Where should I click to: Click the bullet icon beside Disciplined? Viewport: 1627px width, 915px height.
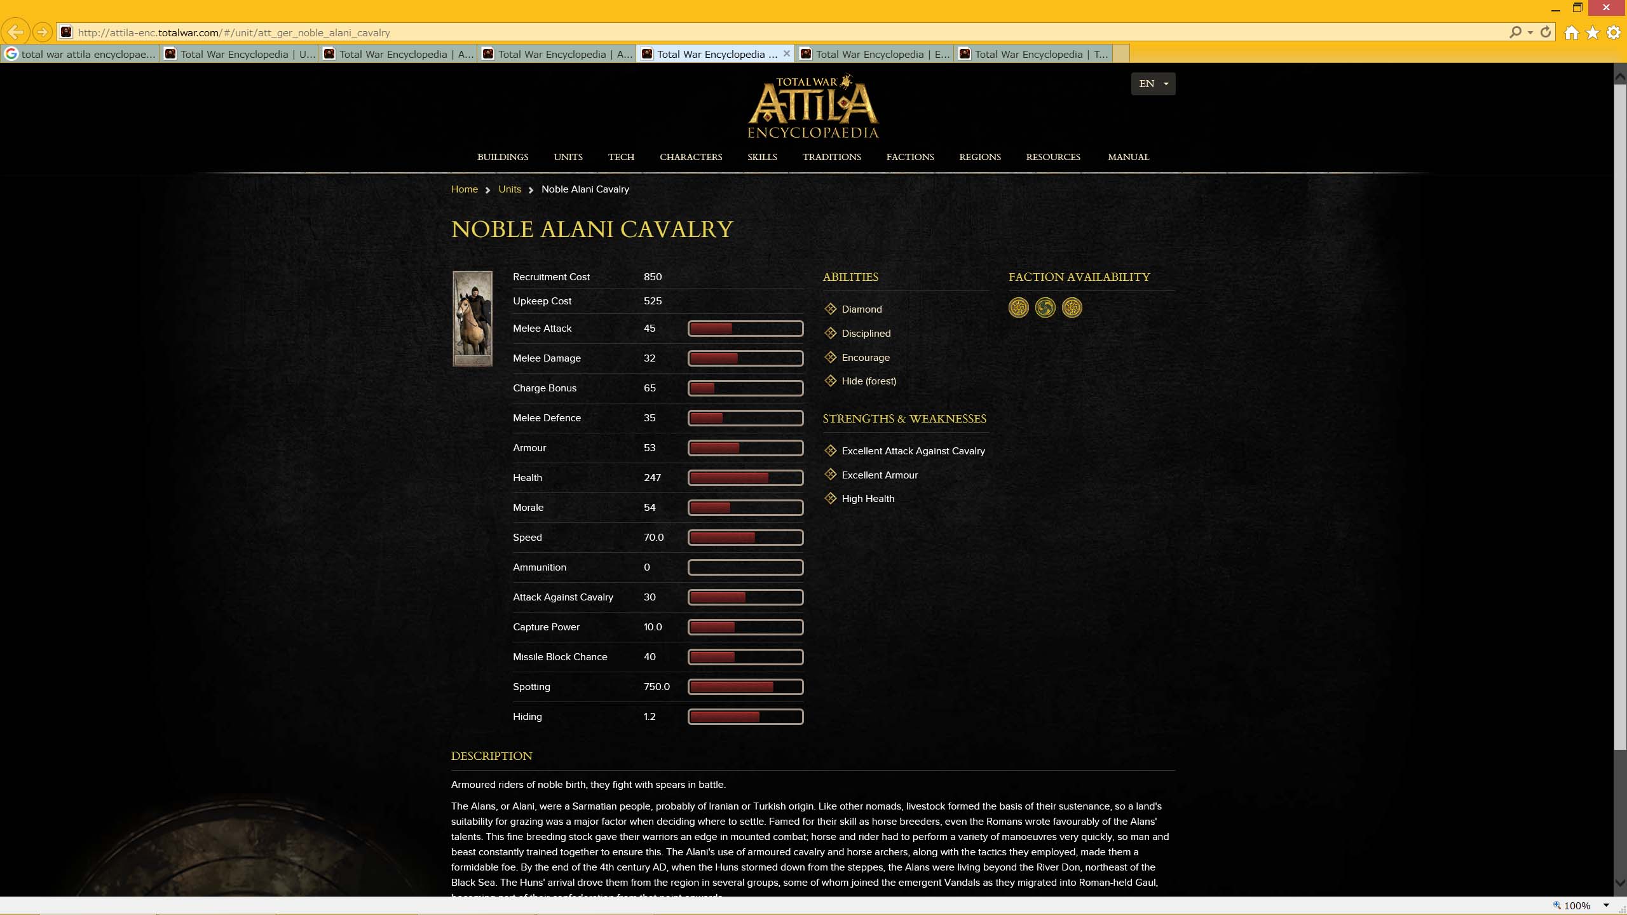(830, 333)
